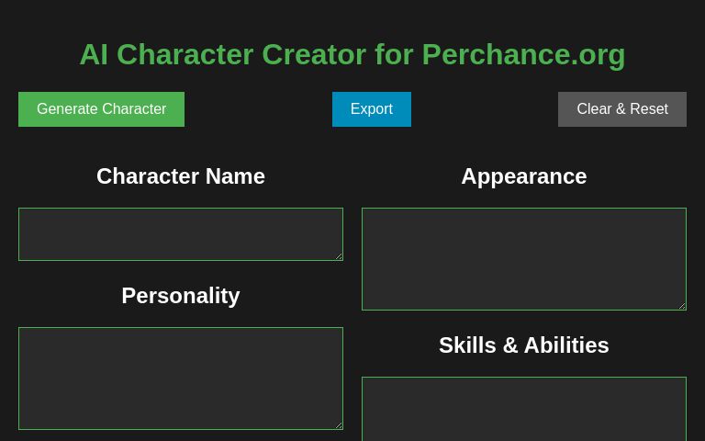Hit the Clear & Reset button

[621, 109]
